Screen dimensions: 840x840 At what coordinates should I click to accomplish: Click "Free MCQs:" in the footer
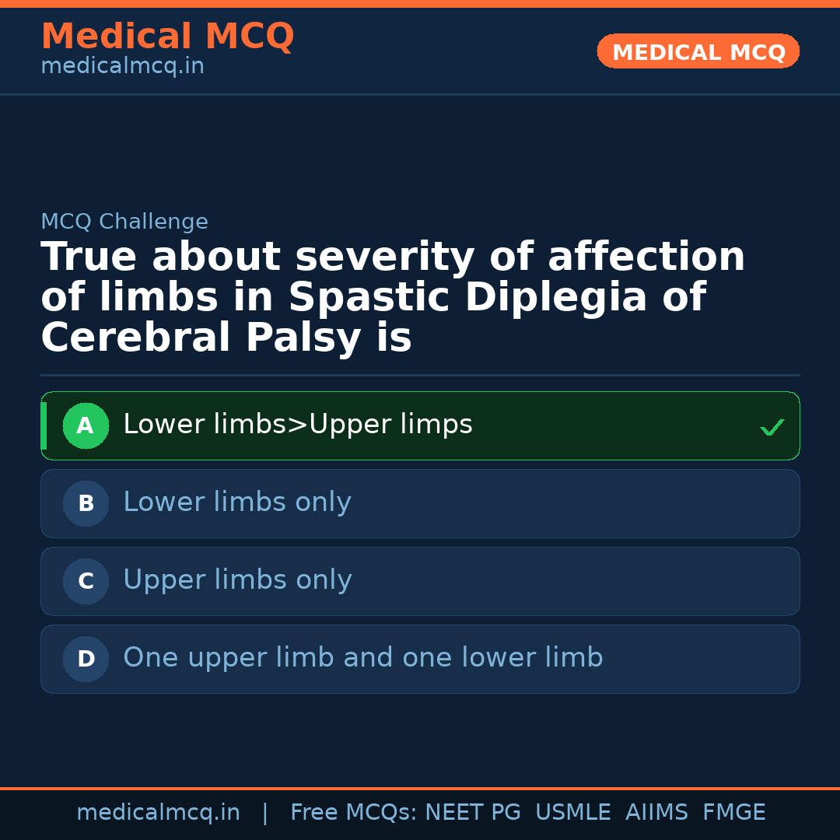(354, 813)
